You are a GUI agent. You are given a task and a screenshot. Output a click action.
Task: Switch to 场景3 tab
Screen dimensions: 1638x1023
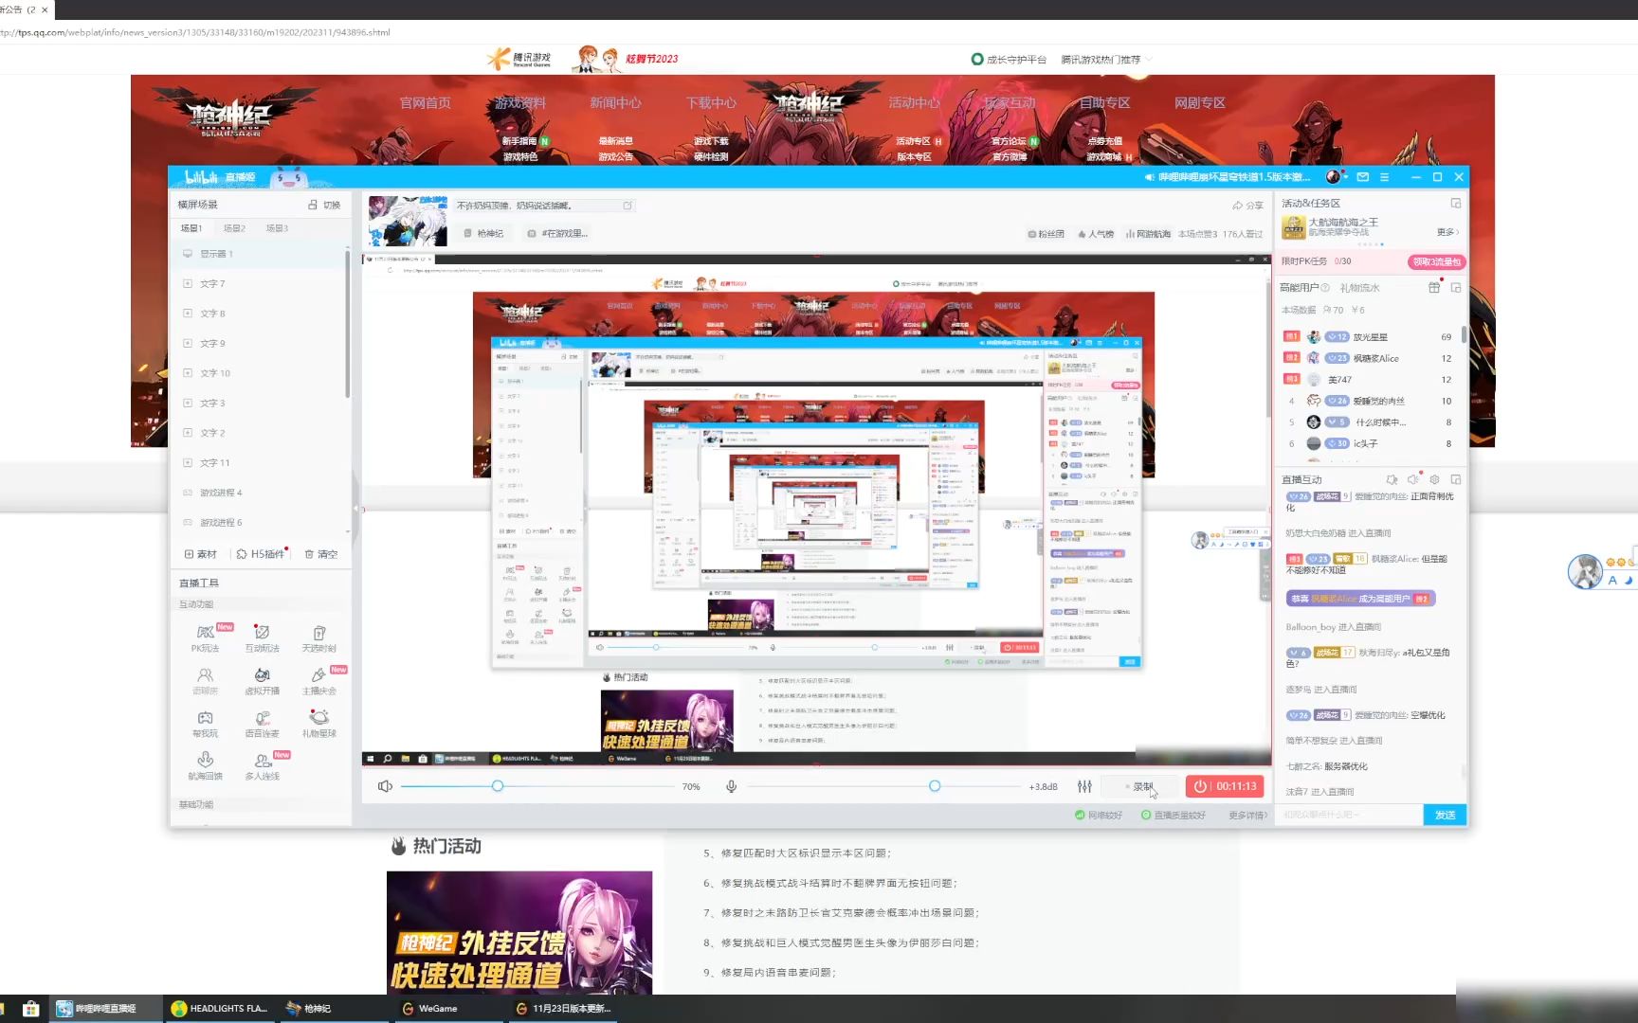click(x=277, y=228)
